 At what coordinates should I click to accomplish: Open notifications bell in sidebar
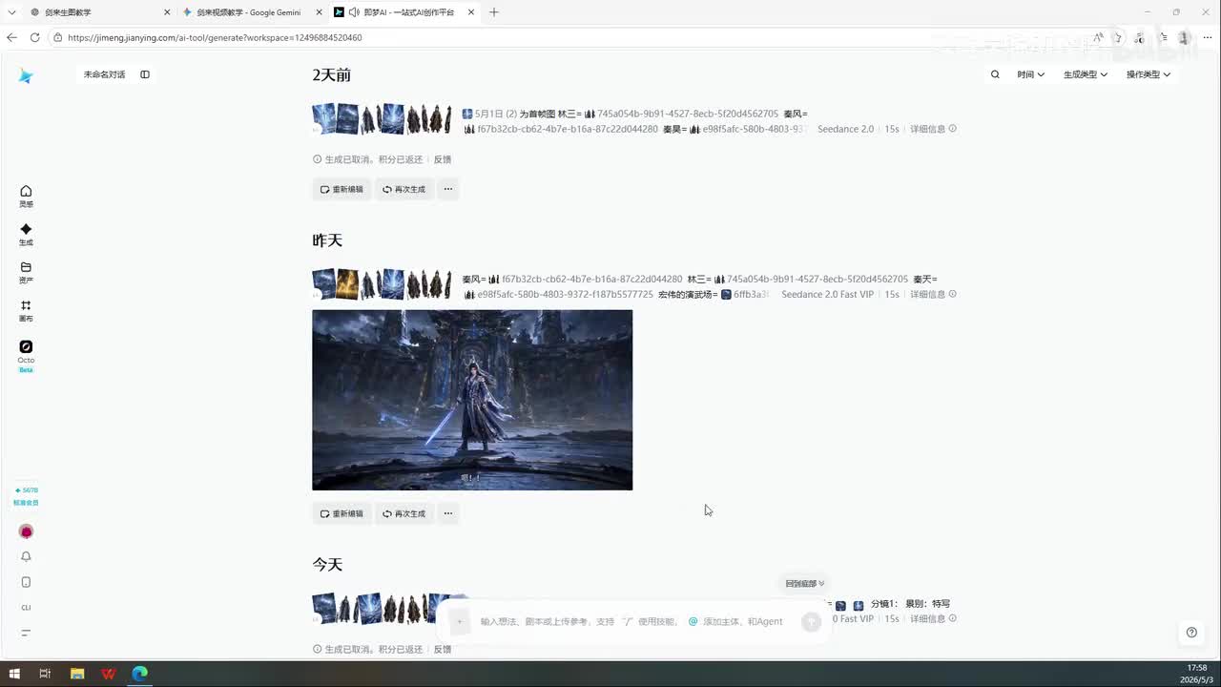(26, 556)
